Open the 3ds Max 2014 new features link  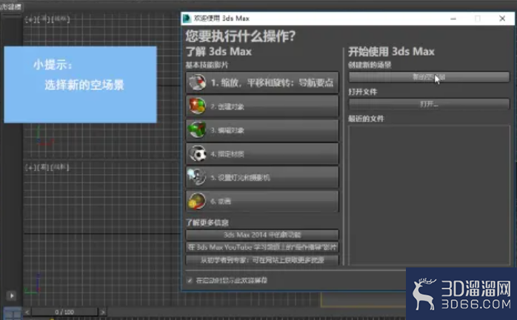pos(262,235)
